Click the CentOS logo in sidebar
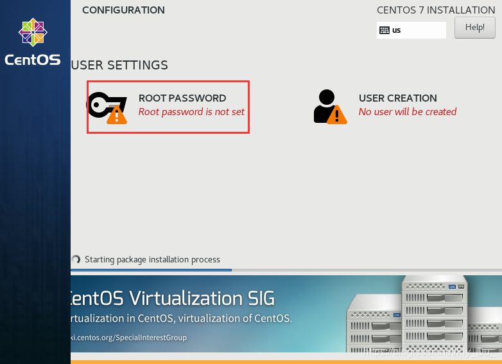This screenshot has width=502, height=364. point(33,32)
